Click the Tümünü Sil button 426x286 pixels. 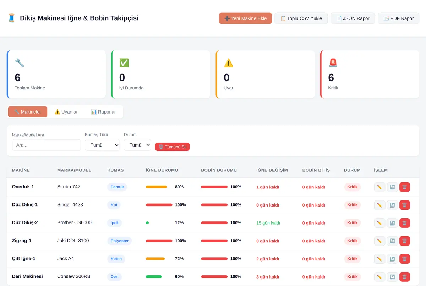coord(173,147)
